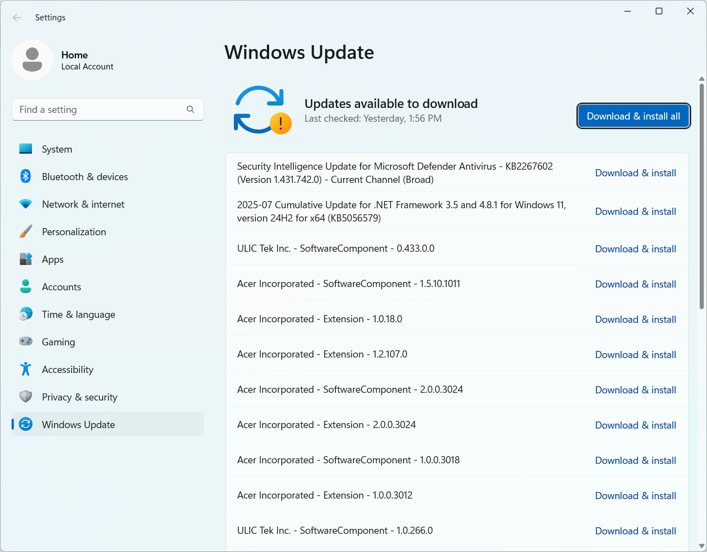The image size is (707, 552).
Task: Download & install Acer SoftwareComponent 1.5.10.1011
Action: coord(635,284)
